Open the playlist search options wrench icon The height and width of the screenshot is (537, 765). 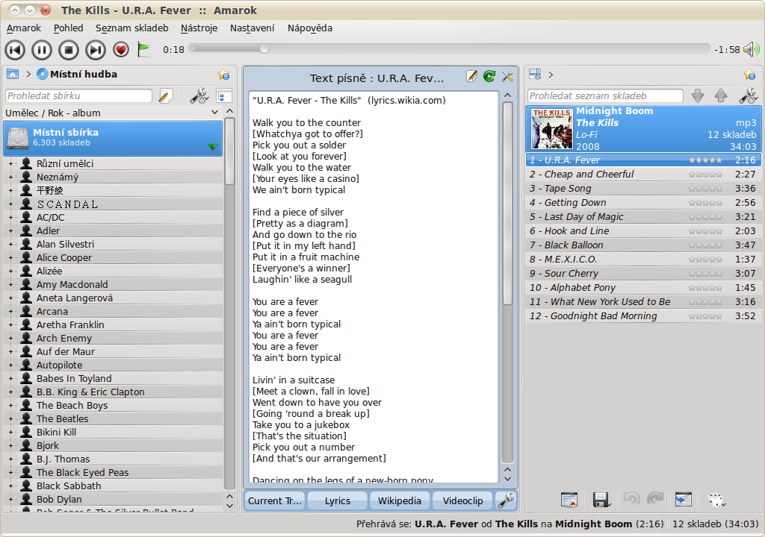[x=748, y=96]
